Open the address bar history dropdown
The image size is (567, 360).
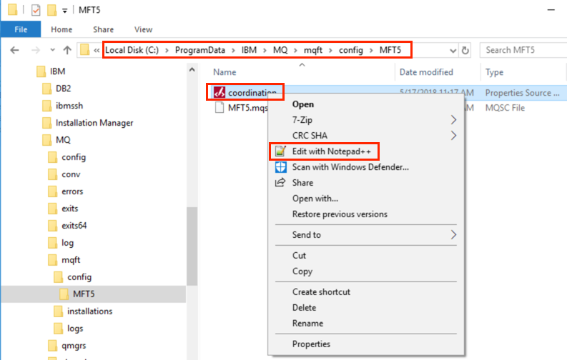(x=453, y=51)
